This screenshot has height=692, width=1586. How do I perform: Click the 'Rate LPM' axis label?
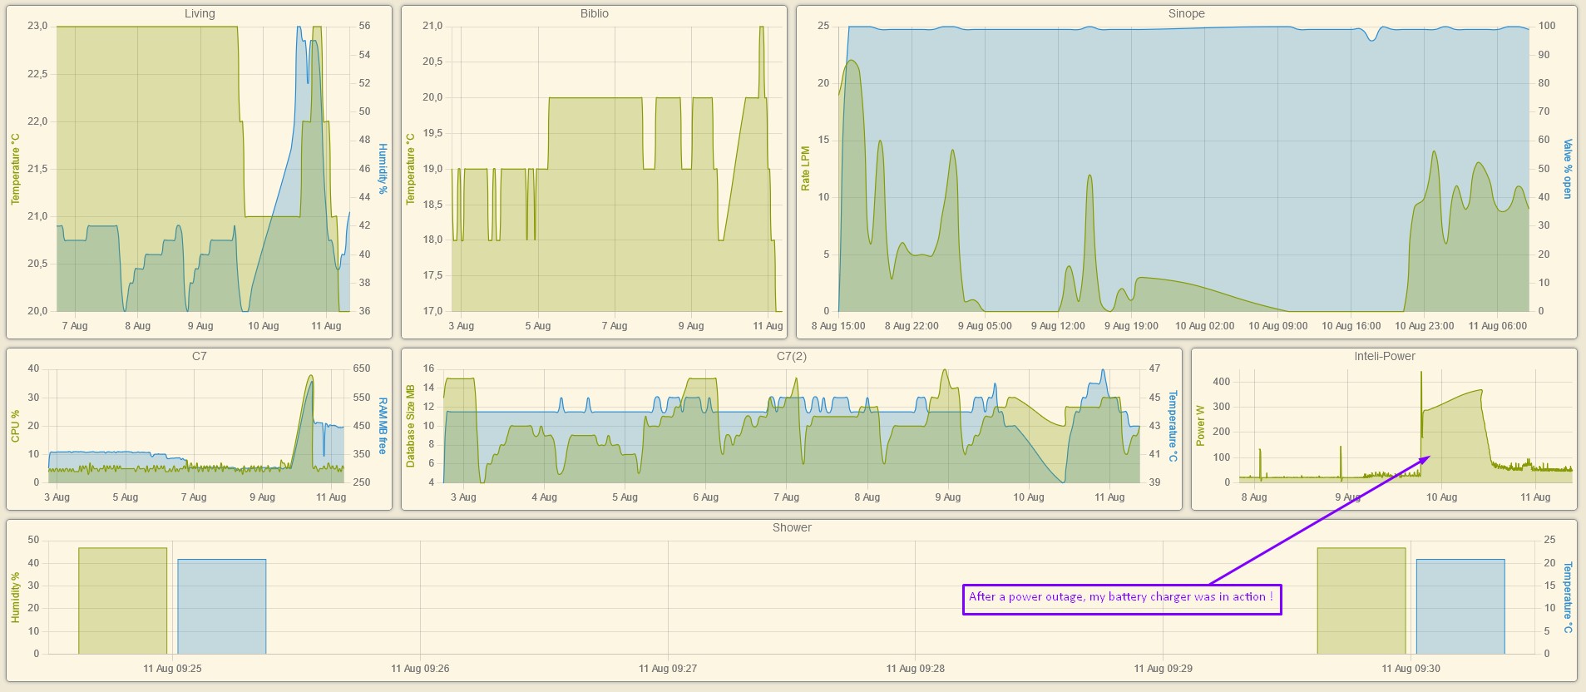[x=805, y=169]
